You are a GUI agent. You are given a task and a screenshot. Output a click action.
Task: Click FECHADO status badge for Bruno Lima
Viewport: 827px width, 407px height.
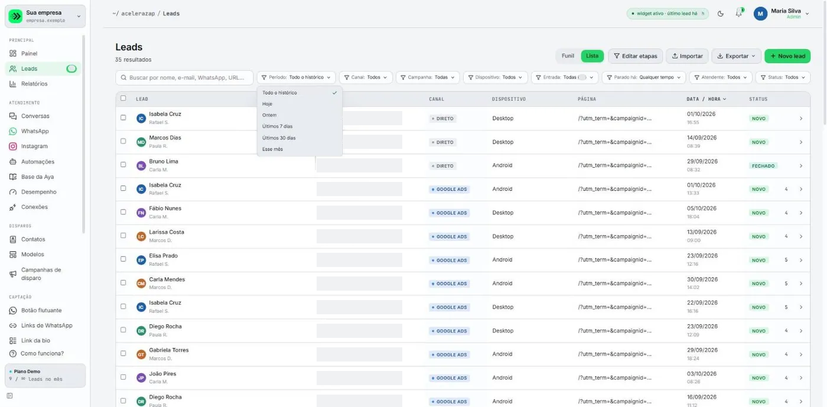[x=763, y=166]
